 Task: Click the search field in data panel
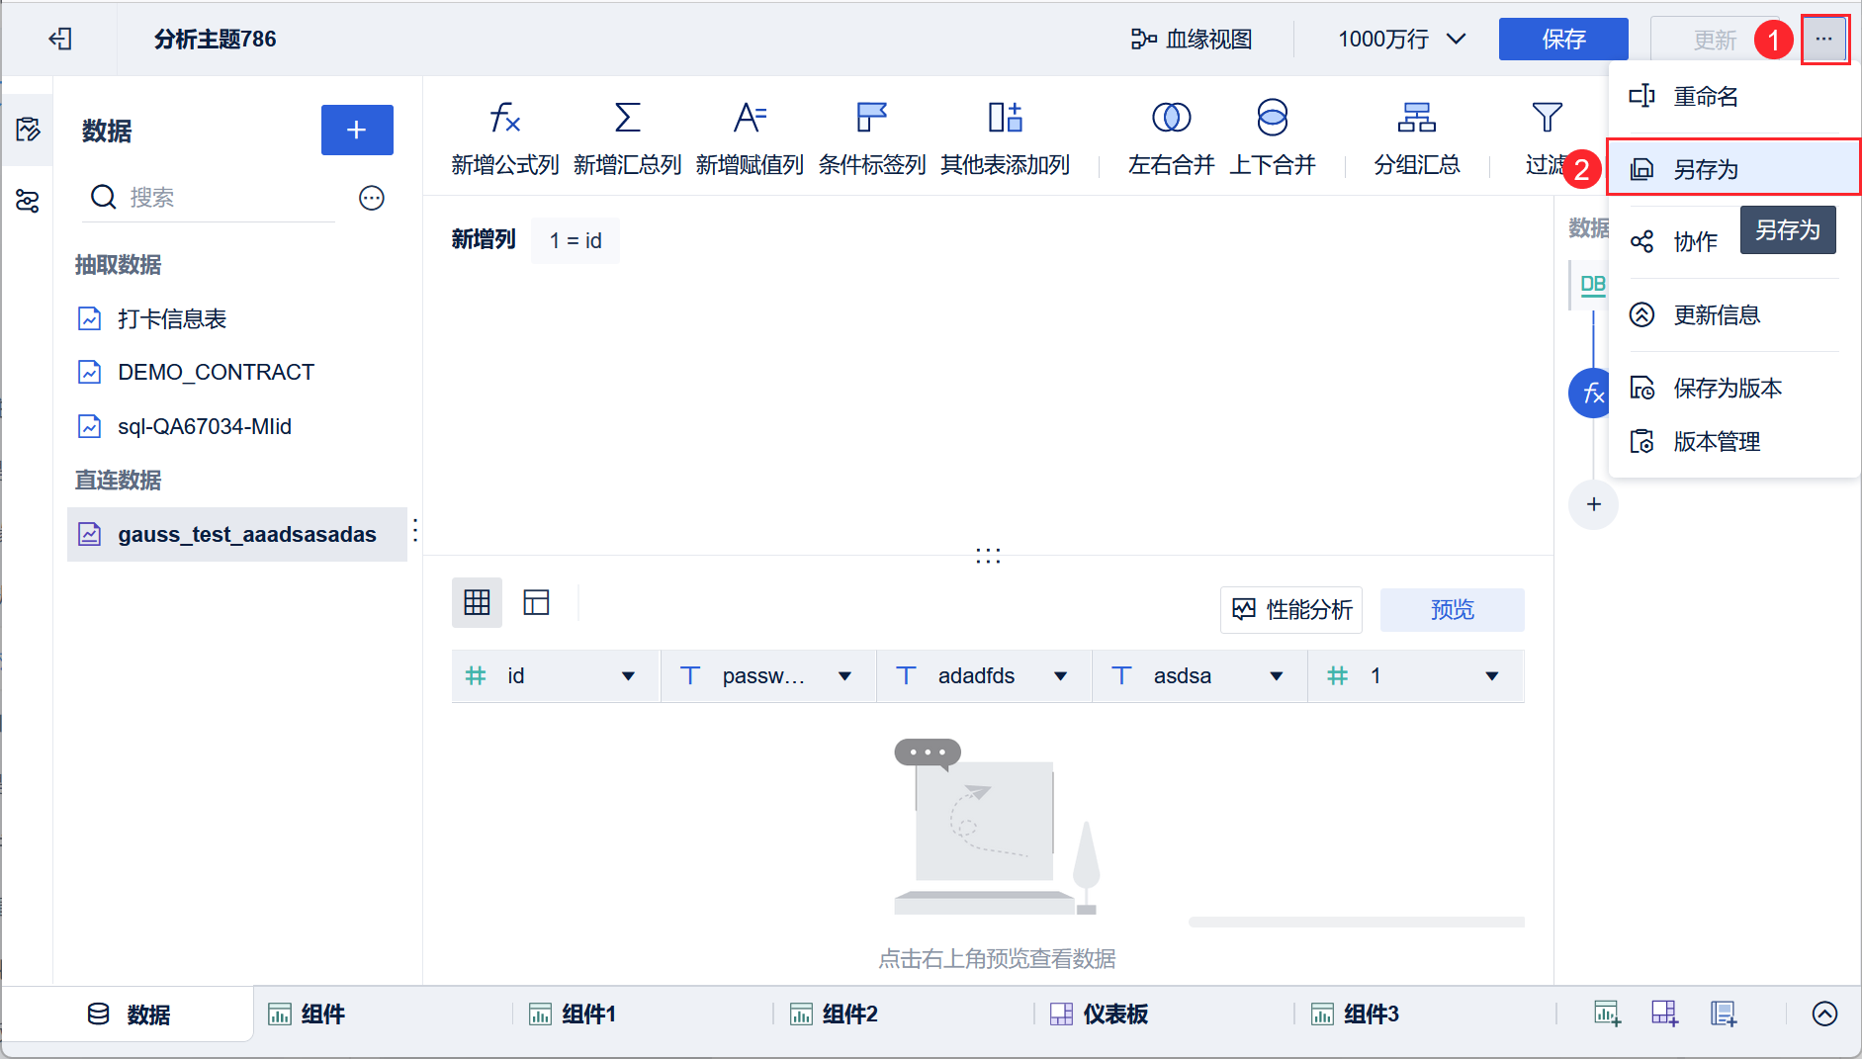[x=210, y=198]
